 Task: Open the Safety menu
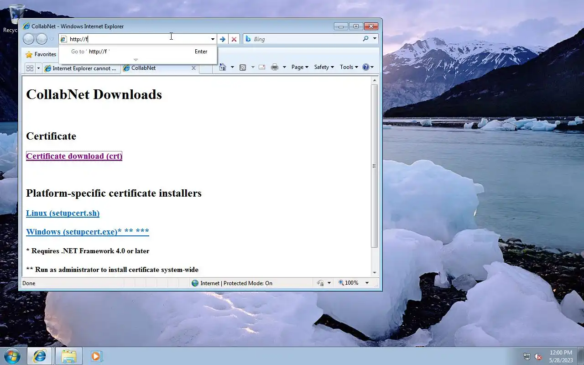[x=324, y=67]
